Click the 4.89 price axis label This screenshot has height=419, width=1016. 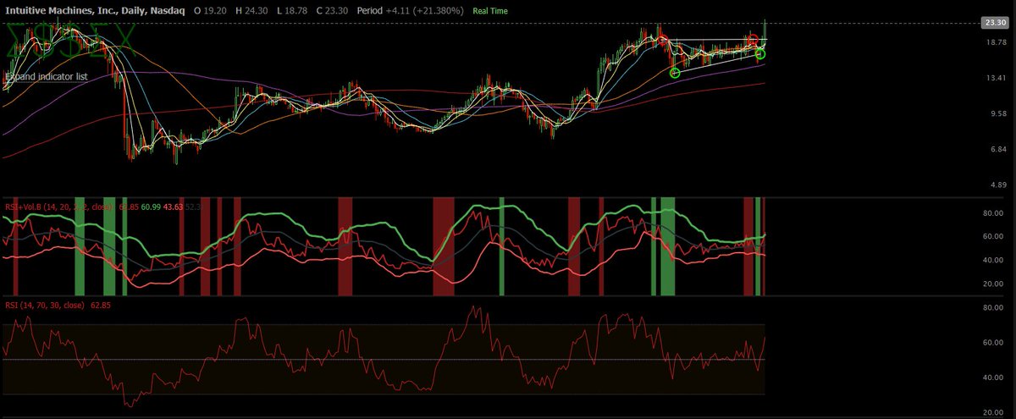tap(997, 185)
